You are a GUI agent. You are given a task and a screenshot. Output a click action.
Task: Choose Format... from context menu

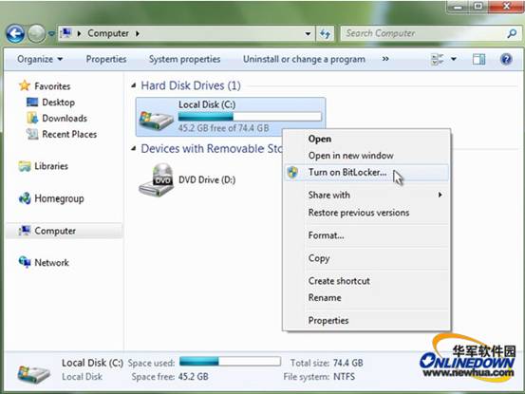[x=326, y=235]
